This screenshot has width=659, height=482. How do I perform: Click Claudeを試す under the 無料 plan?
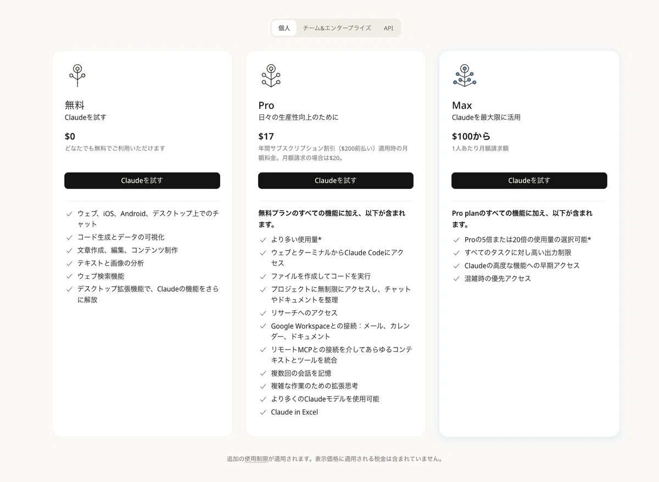[x=142, y=181]
